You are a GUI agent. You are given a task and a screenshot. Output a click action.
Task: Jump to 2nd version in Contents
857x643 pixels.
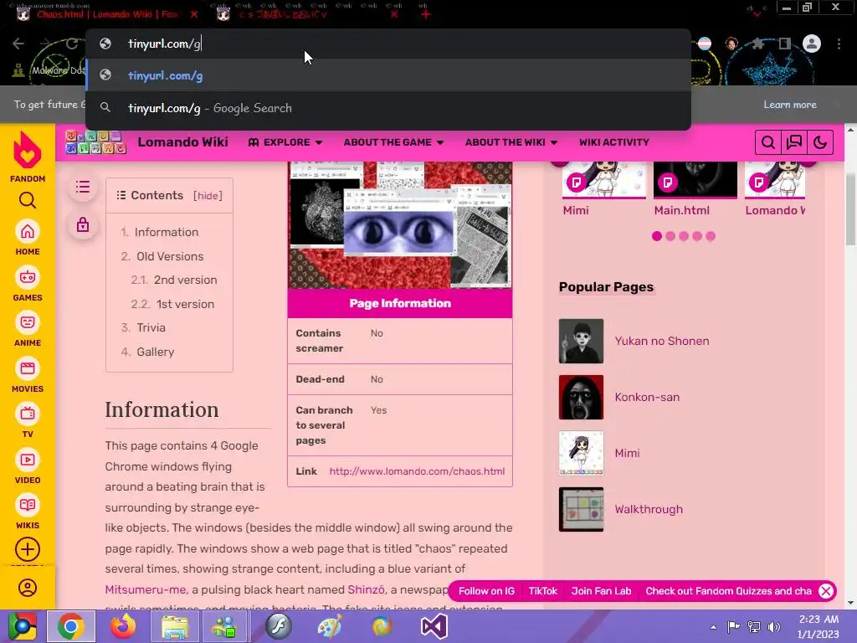point(185,280)
